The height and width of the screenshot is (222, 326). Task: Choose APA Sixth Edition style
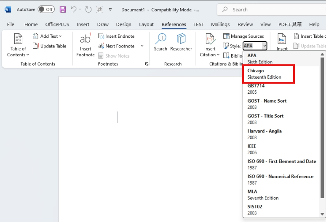point(281,58)
